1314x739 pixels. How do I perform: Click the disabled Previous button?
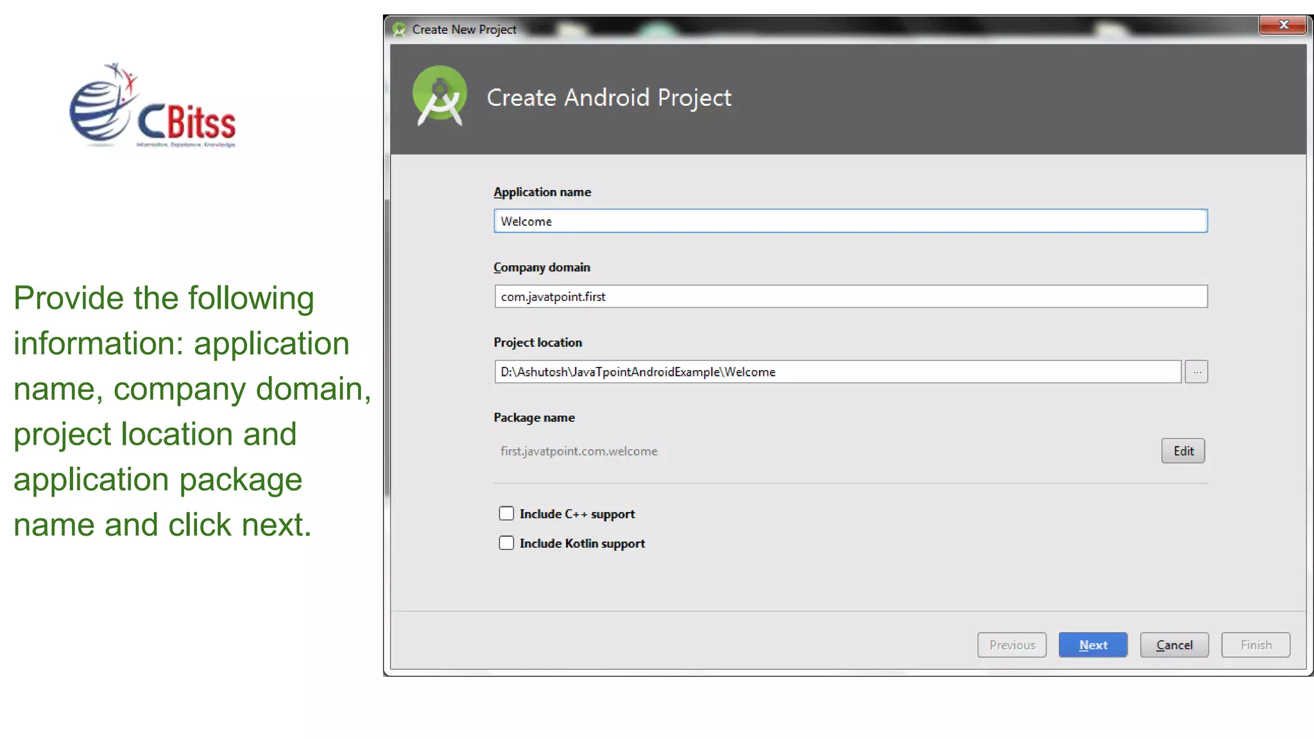[1012, 645]
